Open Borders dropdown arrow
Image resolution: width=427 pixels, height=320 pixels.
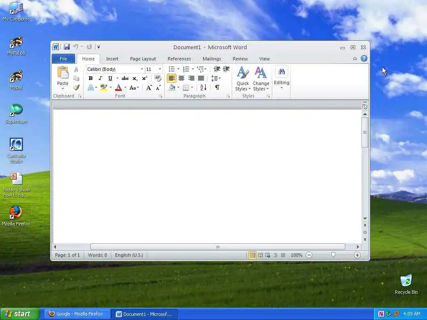pos(192,87)
